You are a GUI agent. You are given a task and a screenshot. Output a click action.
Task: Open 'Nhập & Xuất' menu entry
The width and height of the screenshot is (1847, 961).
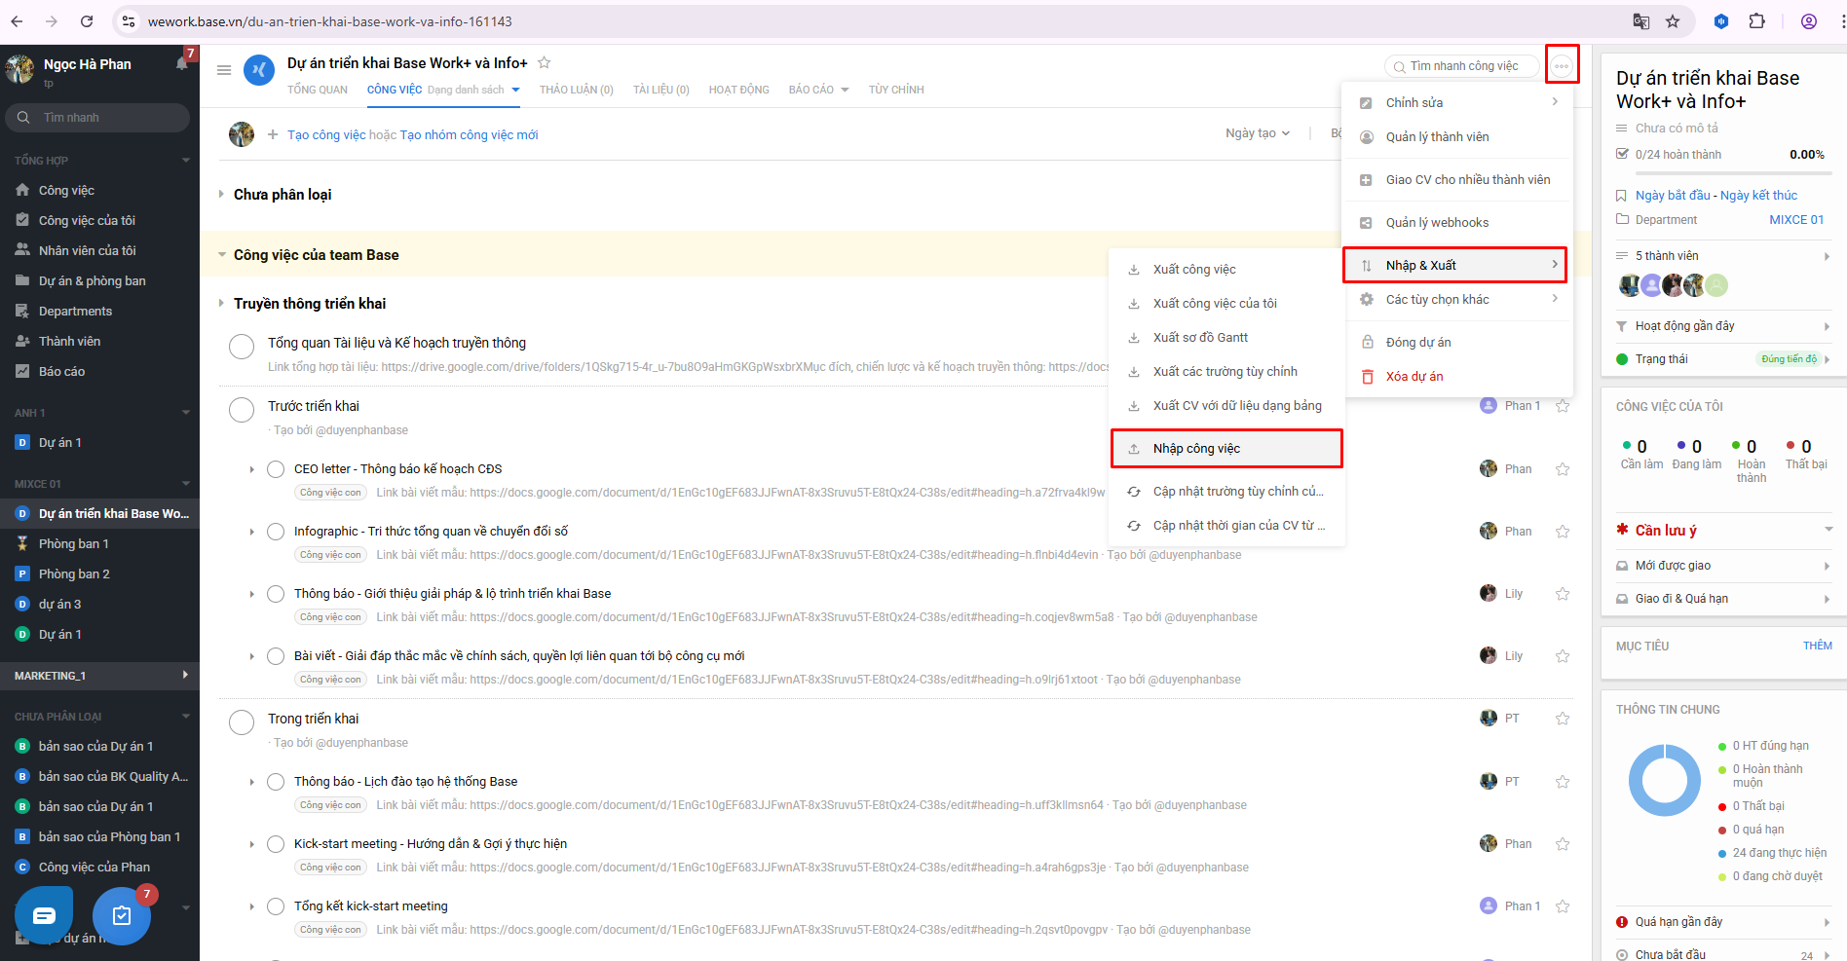tap(1455, 265)
